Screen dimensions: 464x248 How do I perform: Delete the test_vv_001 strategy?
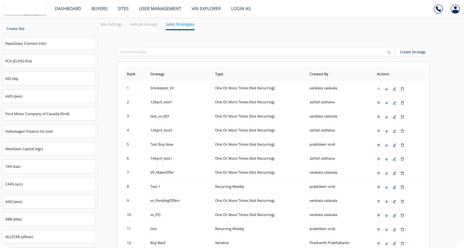tap(402, 117)
